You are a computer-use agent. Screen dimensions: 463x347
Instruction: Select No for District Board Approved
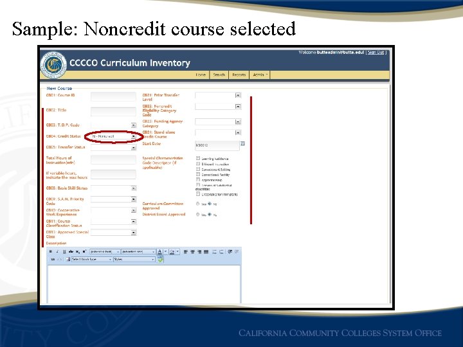click(210, 215)
